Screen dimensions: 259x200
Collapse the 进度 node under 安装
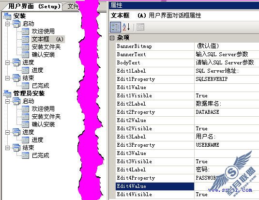(x=7, y=62)
